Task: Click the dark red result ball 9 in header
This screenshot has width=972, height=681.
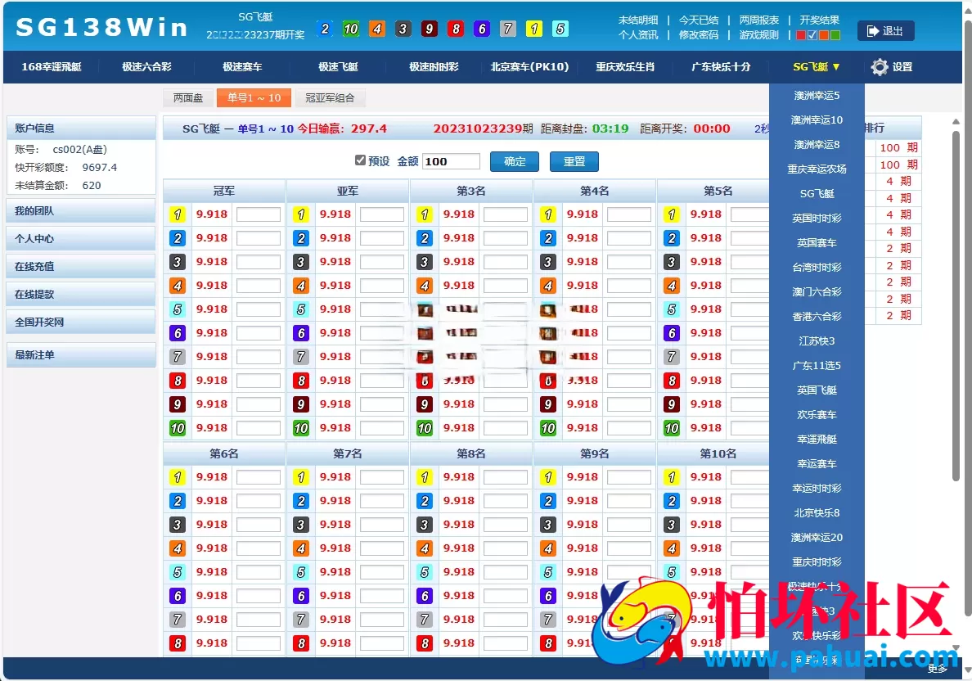Action: pyautogui.click(x=429, y=29)
